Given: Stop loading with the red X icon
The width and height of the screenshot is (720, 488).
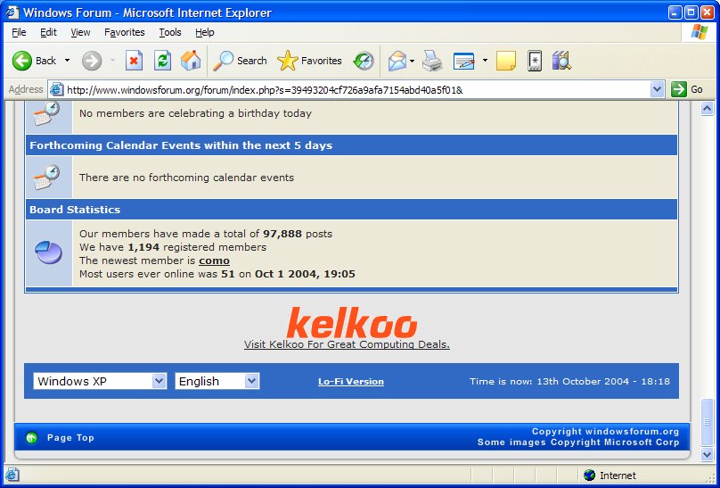Looking at the screenshot, I should tap(134, 61).
